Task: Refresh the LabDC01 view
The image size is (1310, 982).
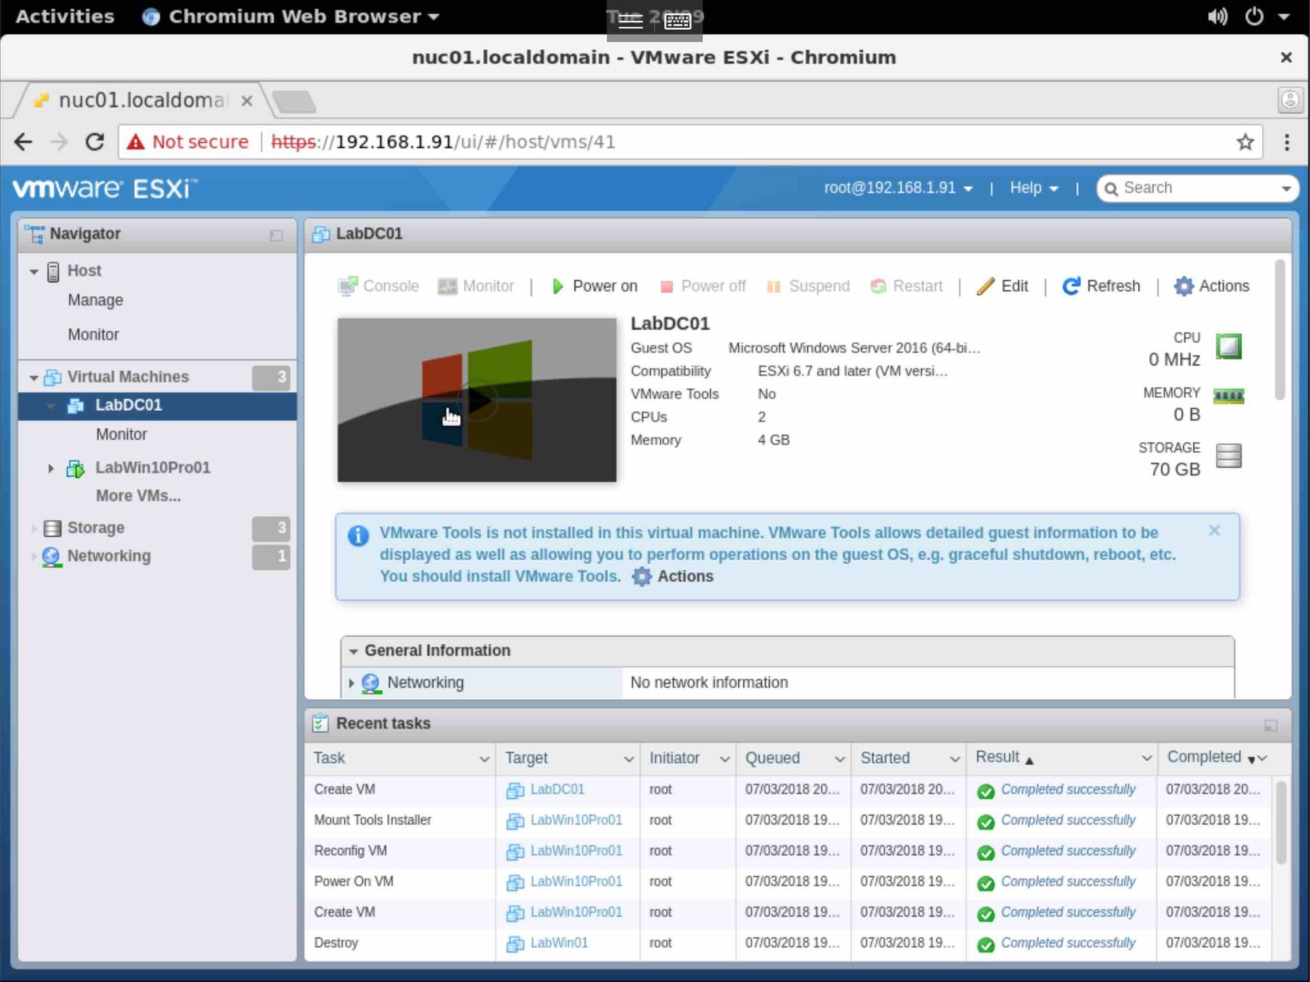Action: click(x=1101, y=286)
